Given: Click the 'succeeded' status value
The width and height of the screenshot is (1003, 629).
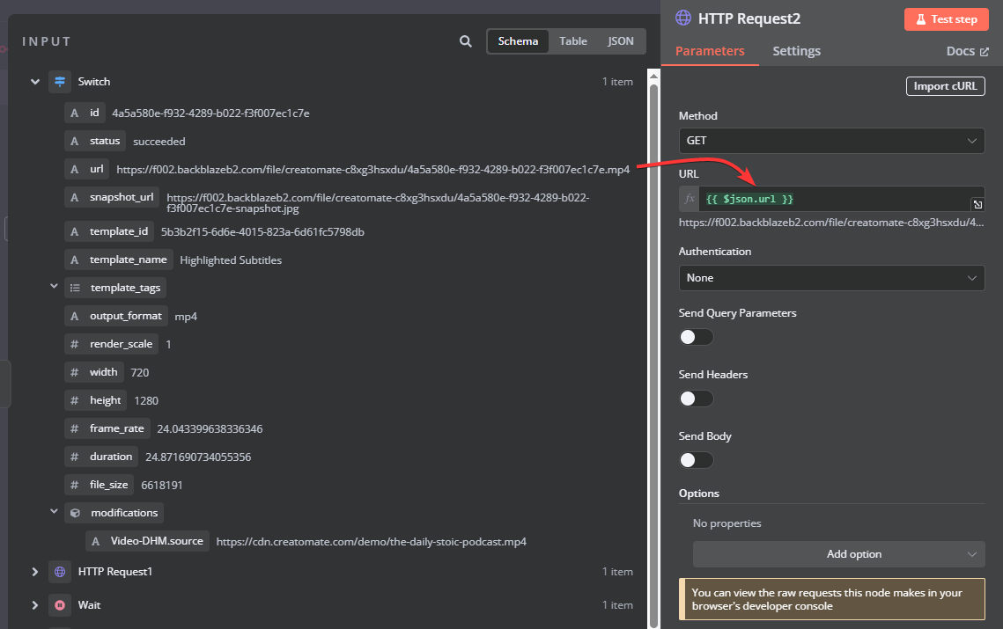Looking at the screenshot, I should pyautogui.click(x=159, y=142).
